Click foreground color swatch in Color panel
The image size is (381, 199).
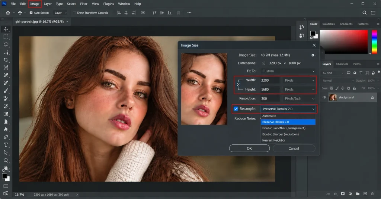[x=313, y=33]
